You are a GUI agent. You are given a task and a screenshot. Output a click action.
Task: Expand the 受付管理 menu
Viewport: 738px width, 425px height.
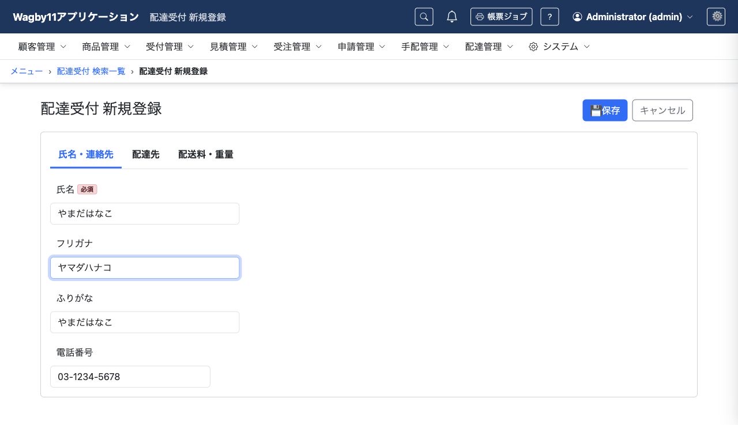[170, 47]
